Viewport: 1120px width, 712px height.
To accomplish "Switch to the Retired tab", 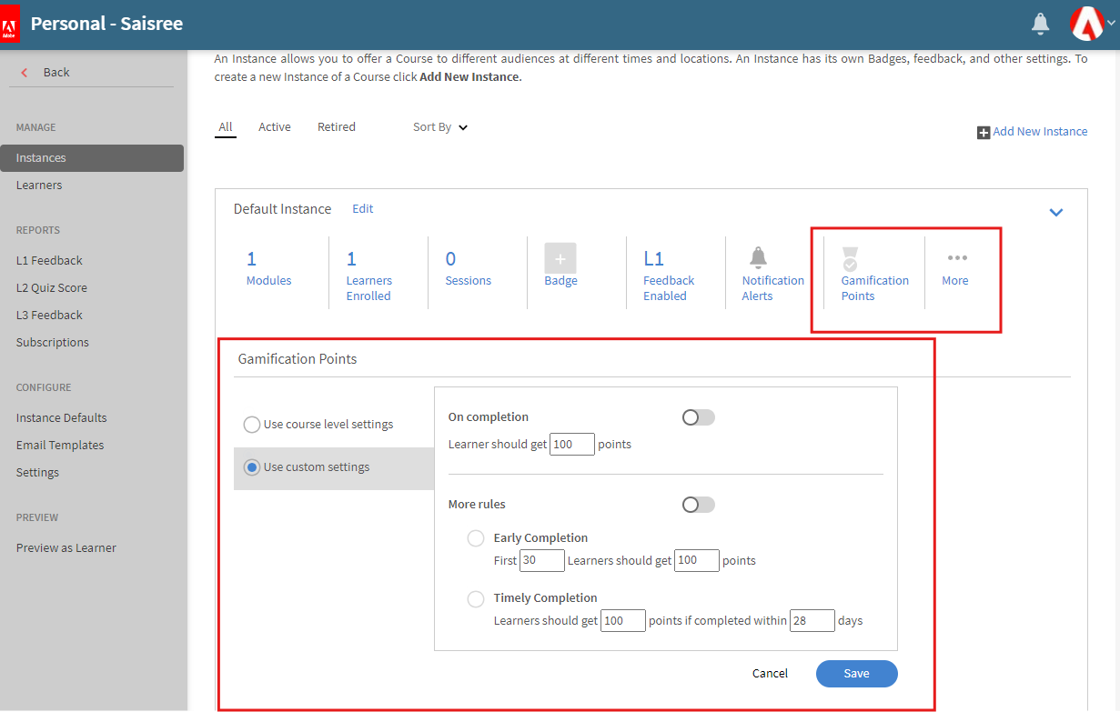I will 336,127.
